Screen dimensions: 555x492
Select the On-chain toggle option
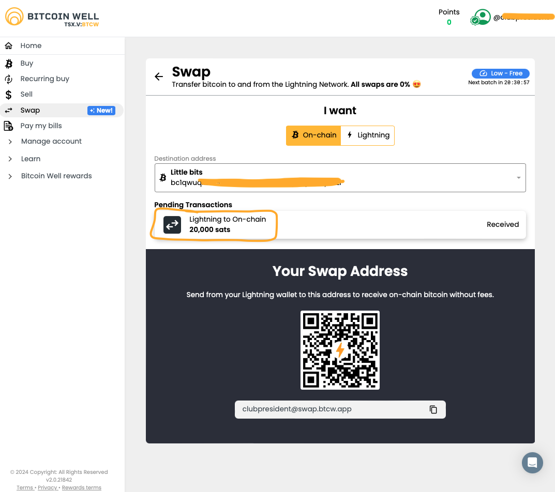point(313,135)
